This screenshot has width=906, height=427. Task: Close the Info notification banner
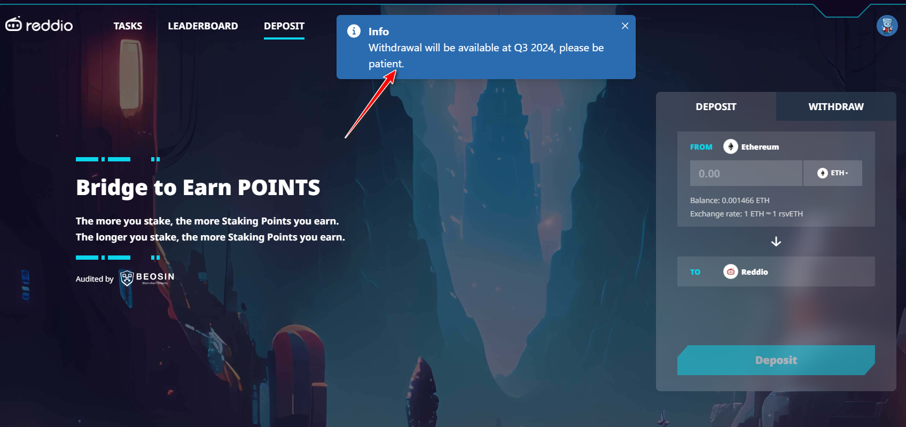(x=625, y=26)
